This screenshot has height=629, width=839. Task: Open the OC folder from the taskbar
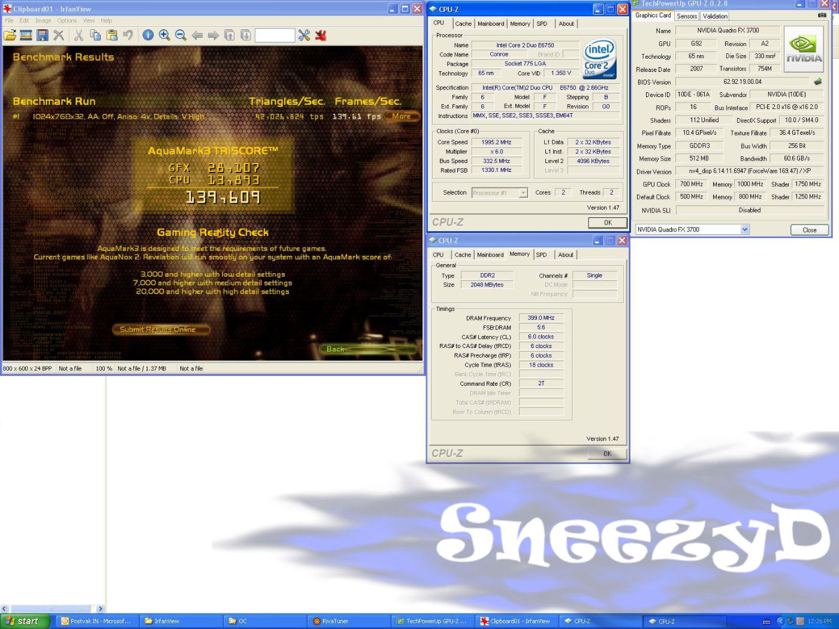pyautogui.click(x=265, y=621)
